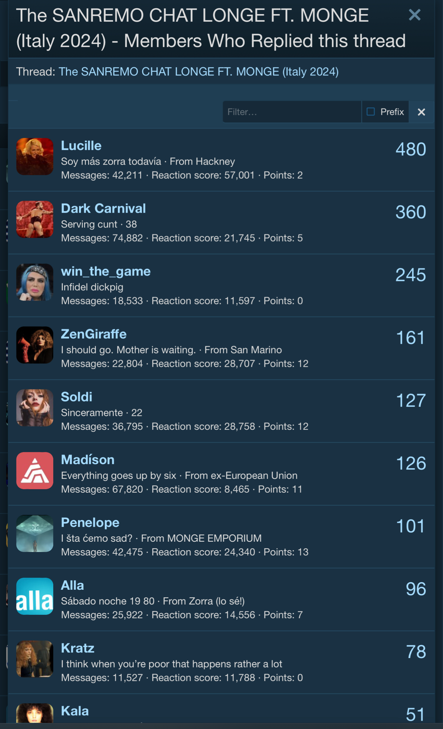Screen dimensions: 443x729
Task: Open ZenGiraffe's avatar
Action: click(35, 345)
